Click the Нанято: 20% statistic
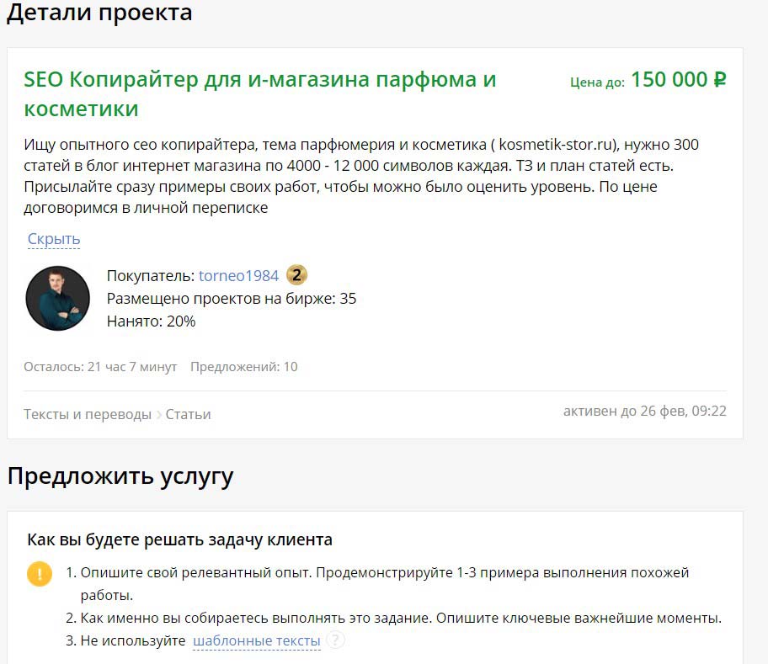Image resolution: width=768 pixels, height=664 pixels. pos(150,321)
